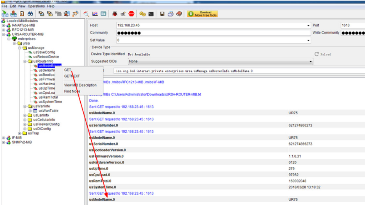
Task: Click the 2018/03/28 13:18:32 system time value
Action: coord(304,187)
